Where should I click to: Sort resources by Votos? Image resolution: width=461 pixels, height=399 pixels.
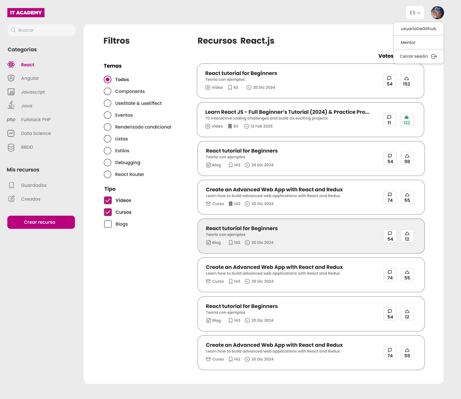coord(385,56)
